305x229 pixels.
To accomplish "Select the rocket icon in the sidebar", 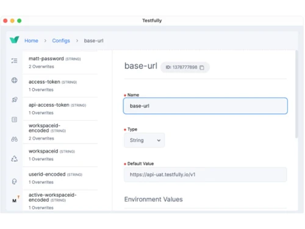I will point(14,100).
